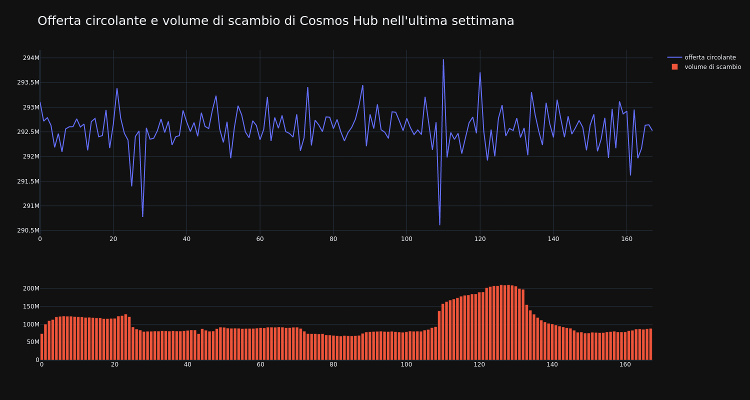The image size is (750, 400).
Task: Click the 291.5M y-axis label
Action: (x=28, y=181)
